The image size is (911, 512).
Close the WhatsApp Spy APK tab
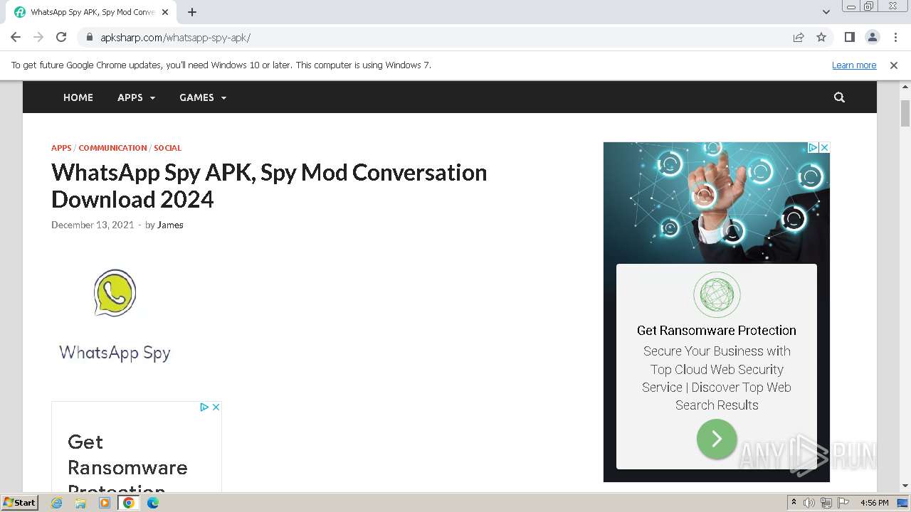[165, 12]
